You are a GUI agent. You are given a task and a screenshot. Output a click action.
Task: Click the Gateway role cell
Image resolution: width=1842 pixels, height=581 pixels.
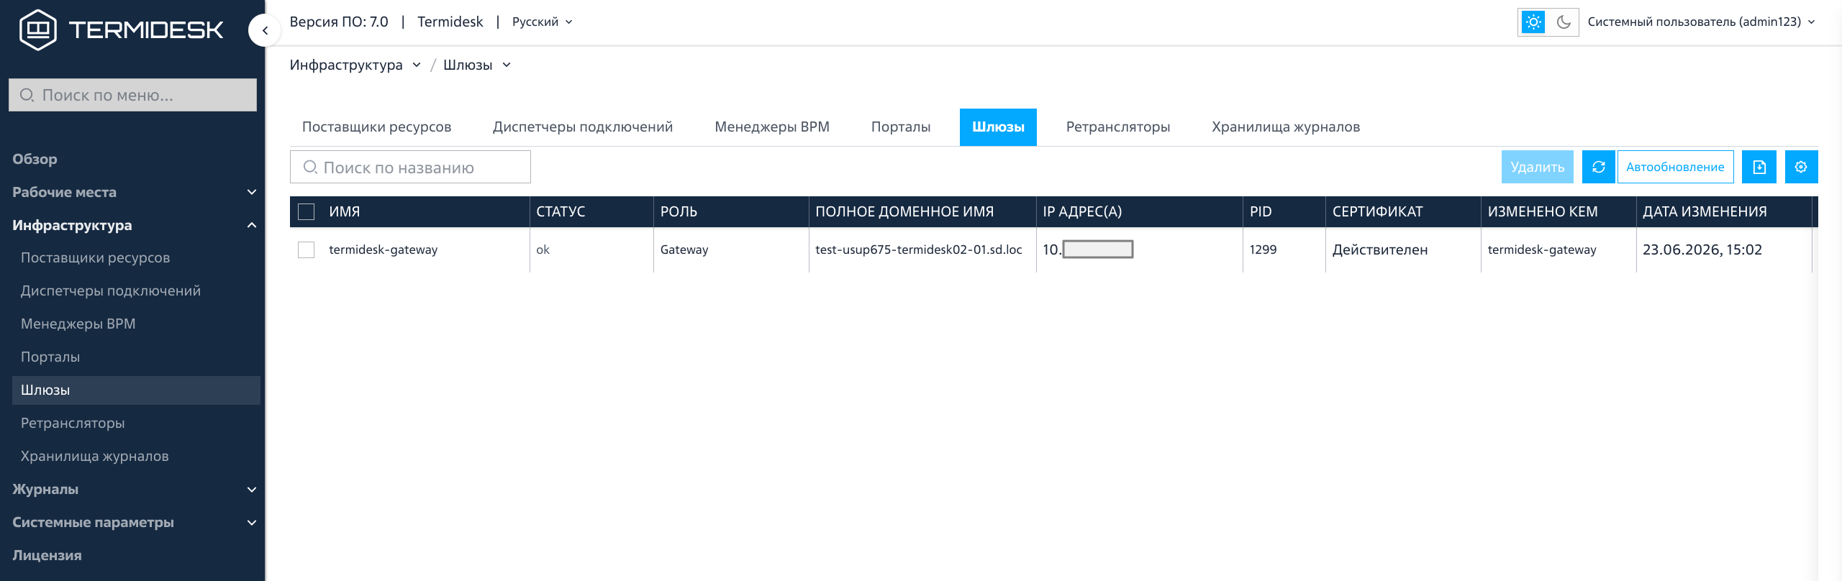point(684,250)
